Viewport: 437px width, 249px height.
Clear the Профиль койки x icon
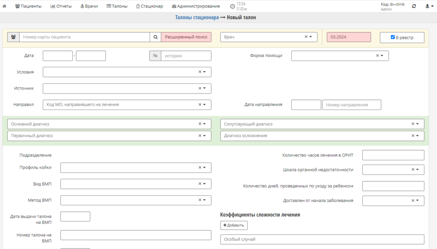click(x=200, y=167)
